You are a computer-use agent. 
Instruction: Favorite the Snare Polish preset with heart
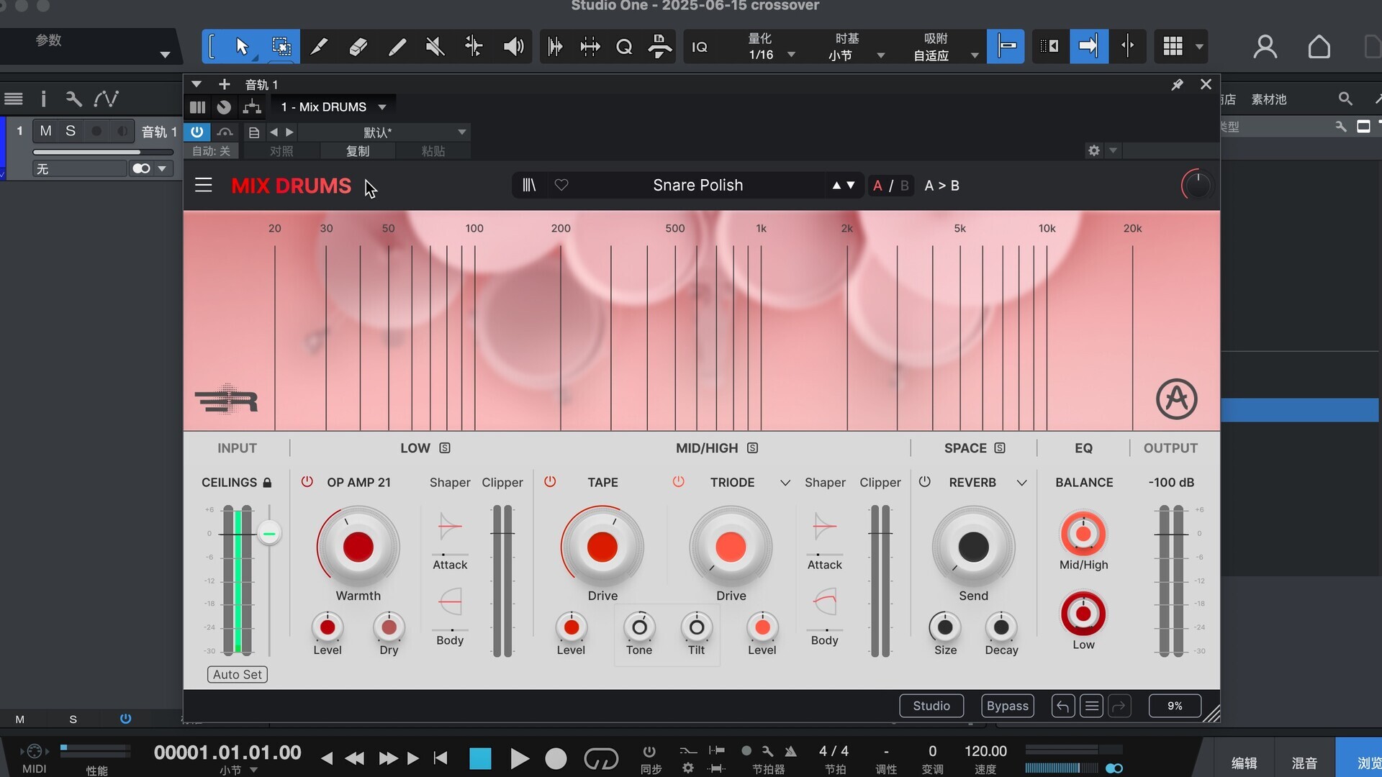(x=561, y=185)
